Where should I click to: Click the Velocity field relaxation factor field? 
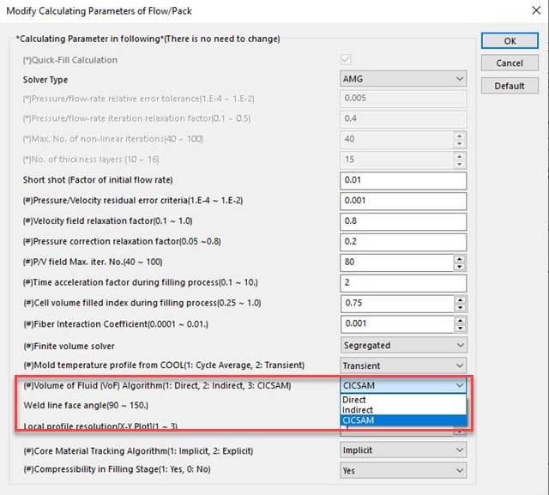click(x=403, y=221)
